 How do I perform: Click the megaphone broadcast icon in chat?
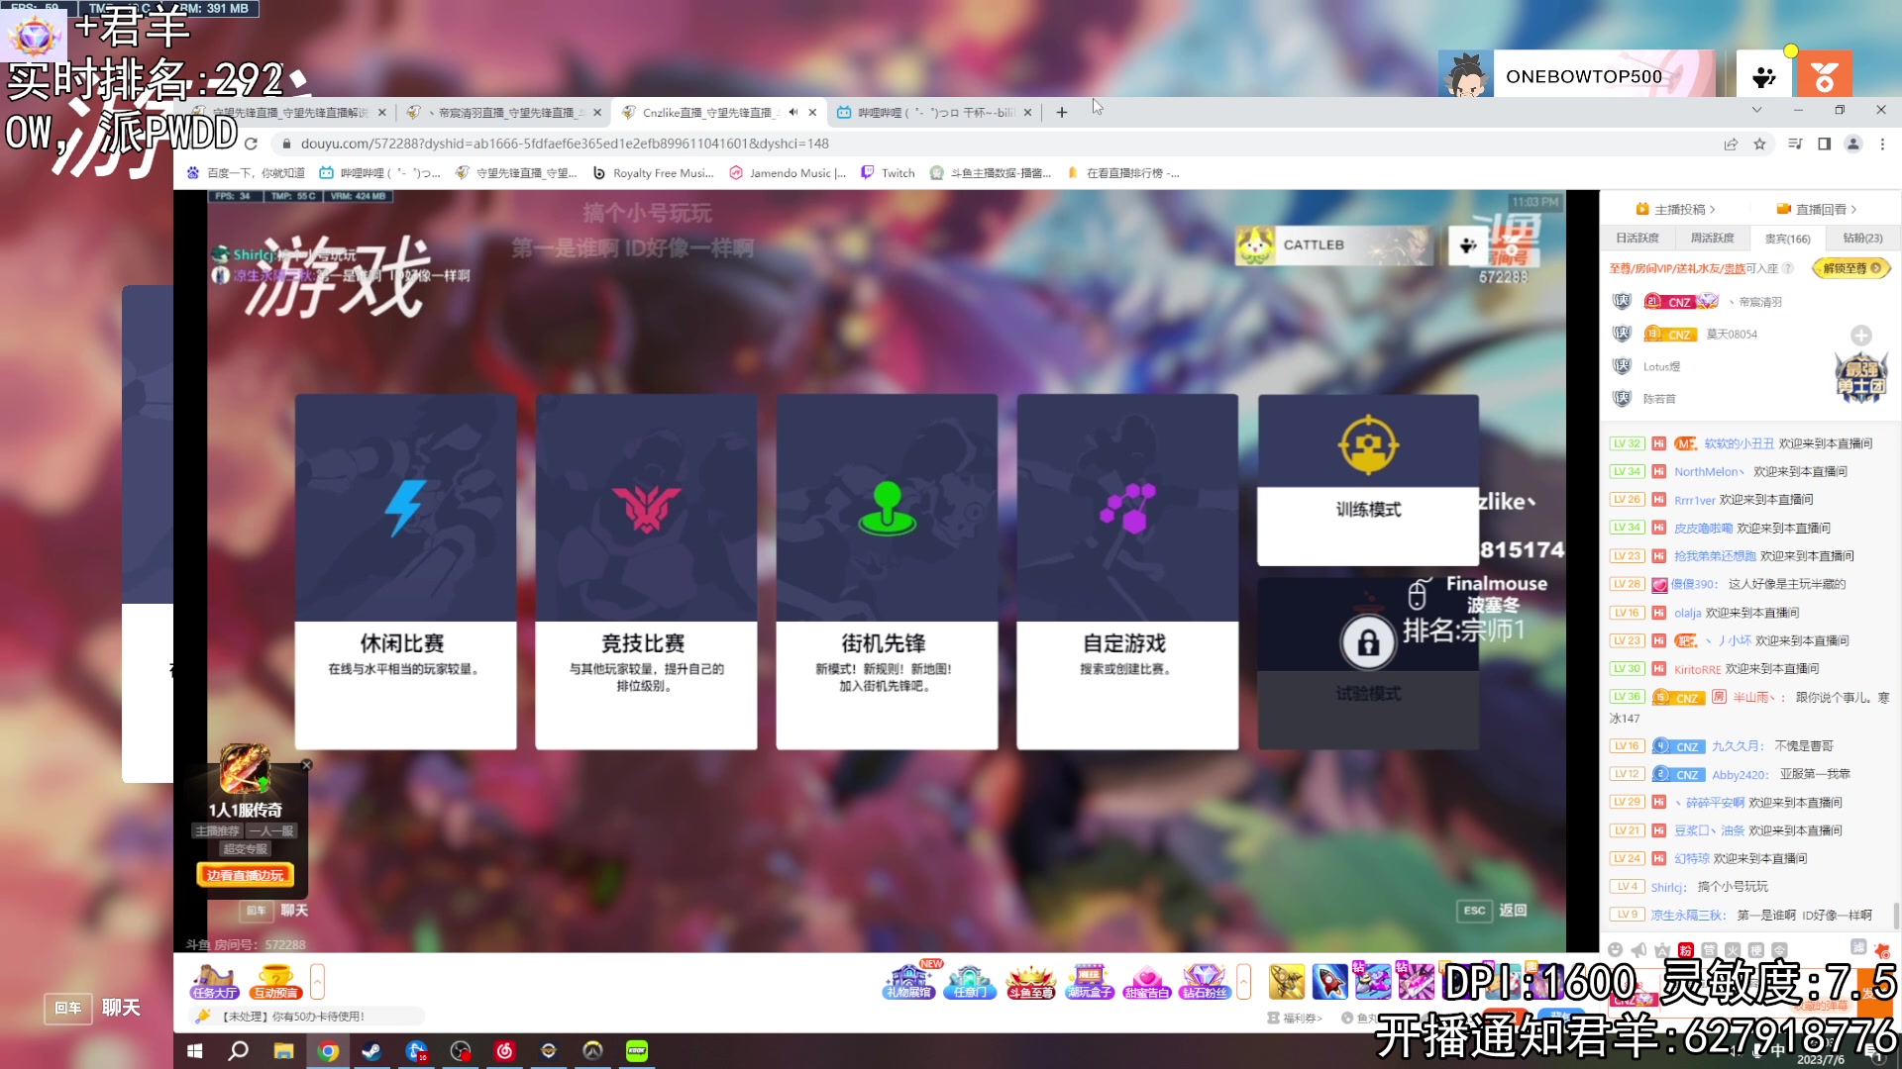click(1638, 949)
